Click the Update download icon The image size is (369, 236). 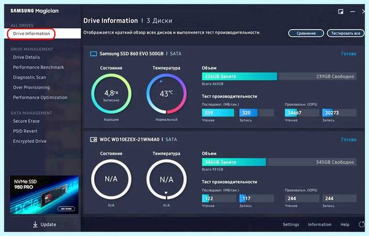click(x=35, y=224)
